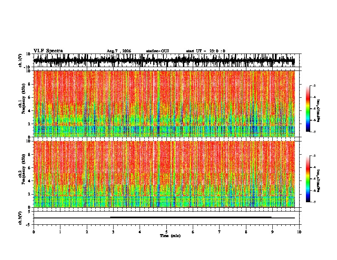Click the ch.2 spectrogram color scale bar
Viewport: 337px width, 260px height.
coord(308,179)
